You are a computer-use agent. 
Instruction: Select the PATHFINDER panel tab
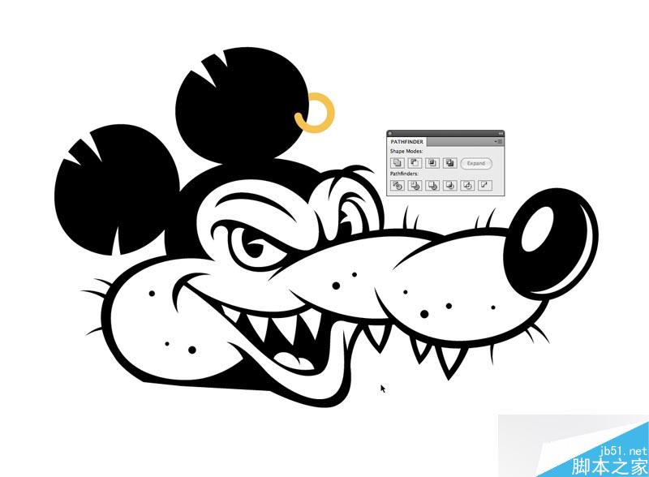coord(406,142)
